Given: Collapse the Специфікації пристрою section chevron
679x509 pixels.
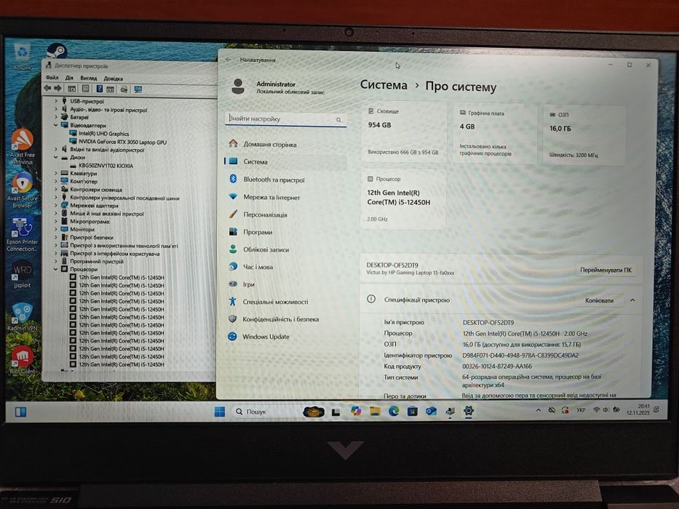Looking at the screenshot, I should tap(632, 300).
